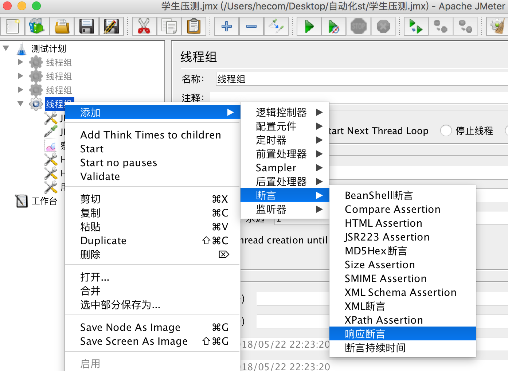Choose Start in the context menu

[x=152, y=149]
